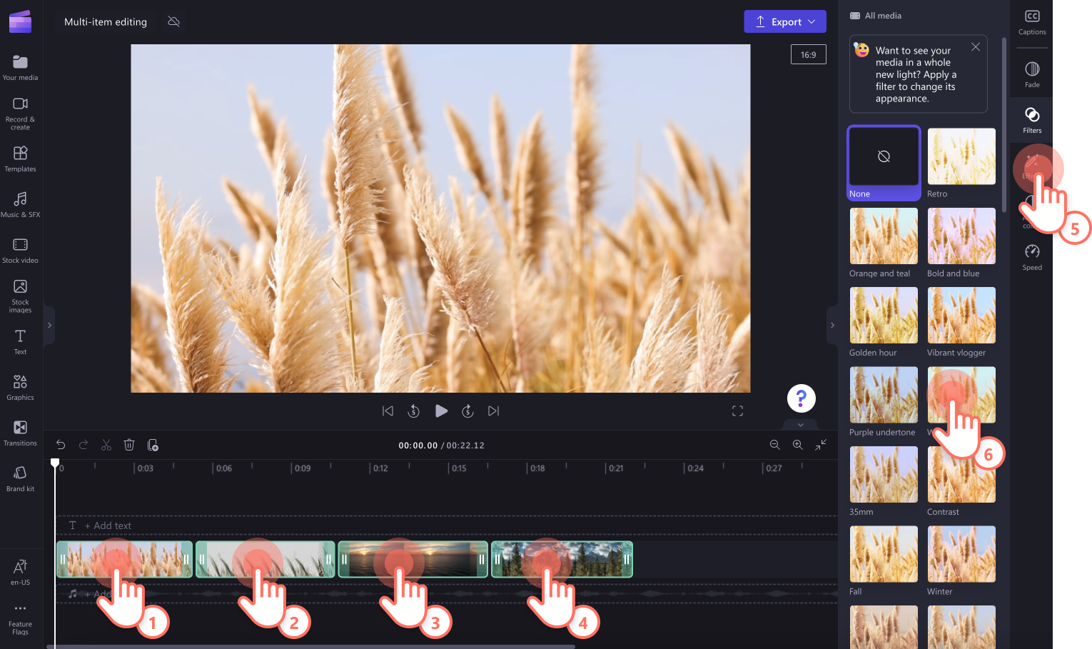Open the Speed panel

(1032, 257)
